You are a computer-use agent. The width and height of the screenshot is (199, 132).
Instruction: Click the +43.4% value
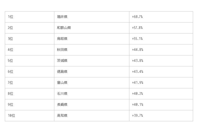pos(137,72)
